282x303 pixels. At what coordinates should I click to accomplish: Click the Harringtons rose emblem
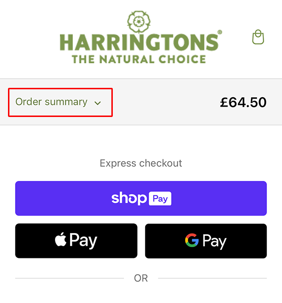coord(139,22)
